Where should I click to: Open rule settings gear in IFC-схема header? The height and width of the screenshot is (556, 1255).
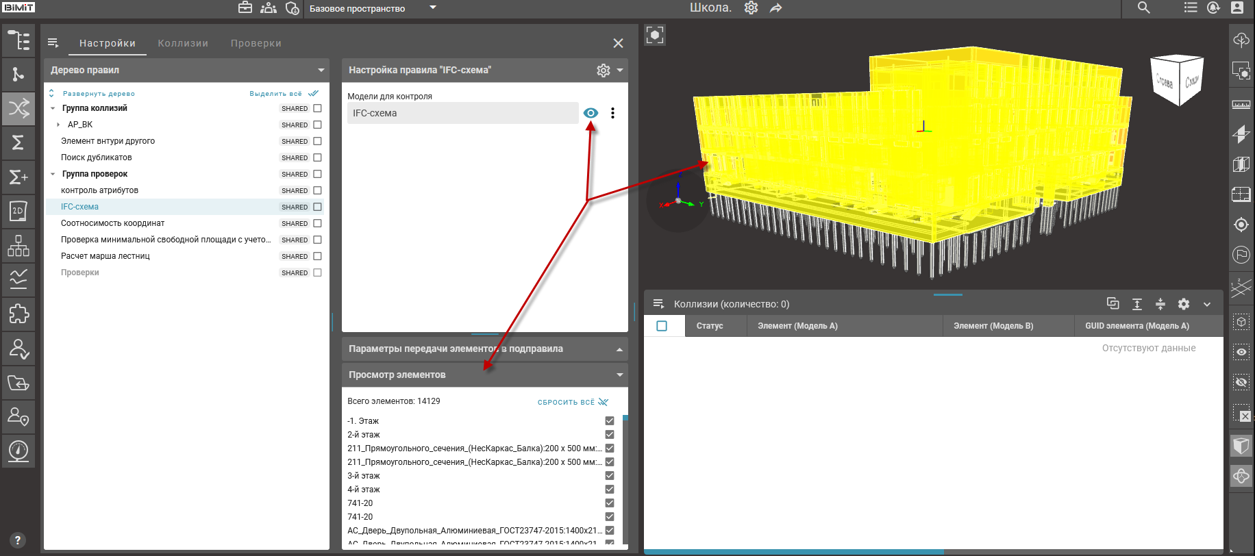coord(604,70)
